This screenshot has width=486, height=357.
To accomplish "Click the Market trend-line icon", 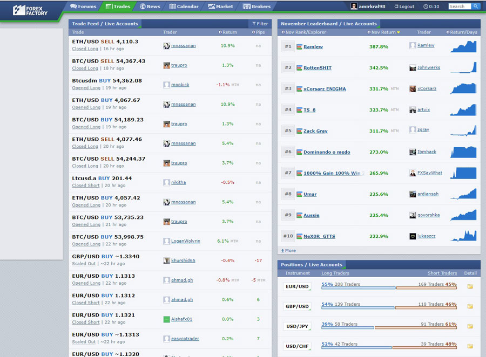I will tap(212, 6).
